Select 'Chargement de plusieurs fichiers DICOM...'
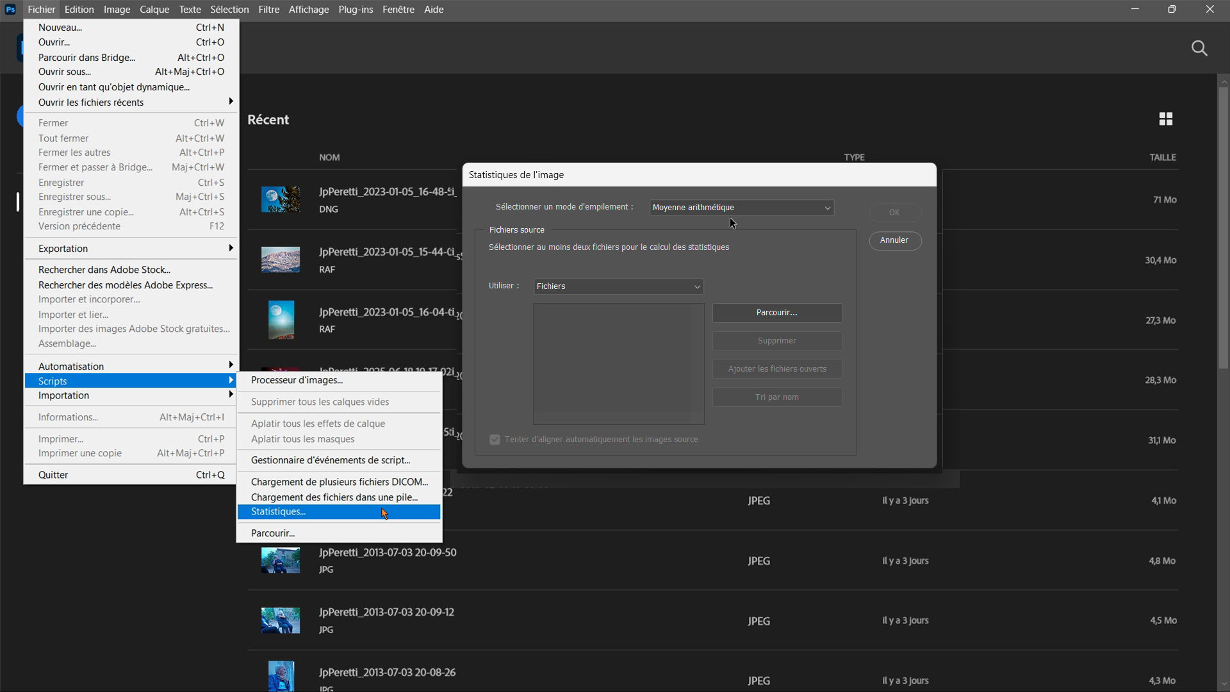The height and width of the screenshot is (692, 1230). [x=339, y=482]
